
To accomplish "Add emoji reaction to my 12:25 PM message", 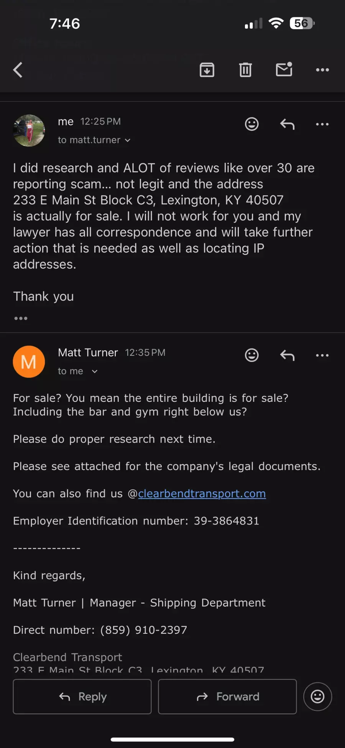I will click(252, 124).
